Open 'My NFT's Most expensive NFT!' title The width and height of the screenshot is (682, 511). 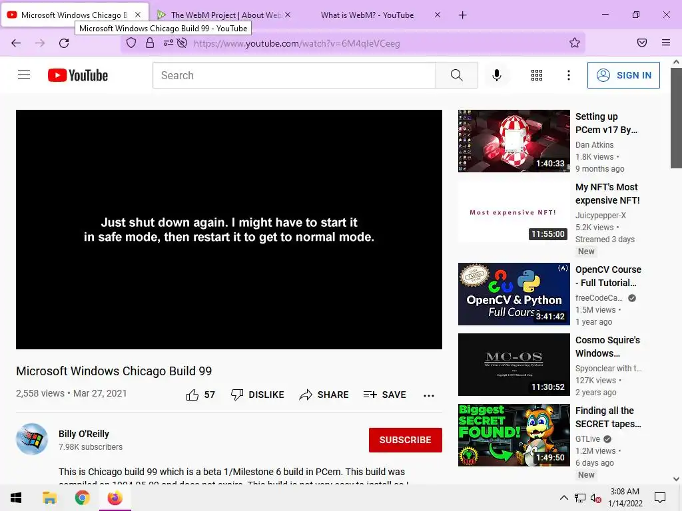click(x=607, y=194)
